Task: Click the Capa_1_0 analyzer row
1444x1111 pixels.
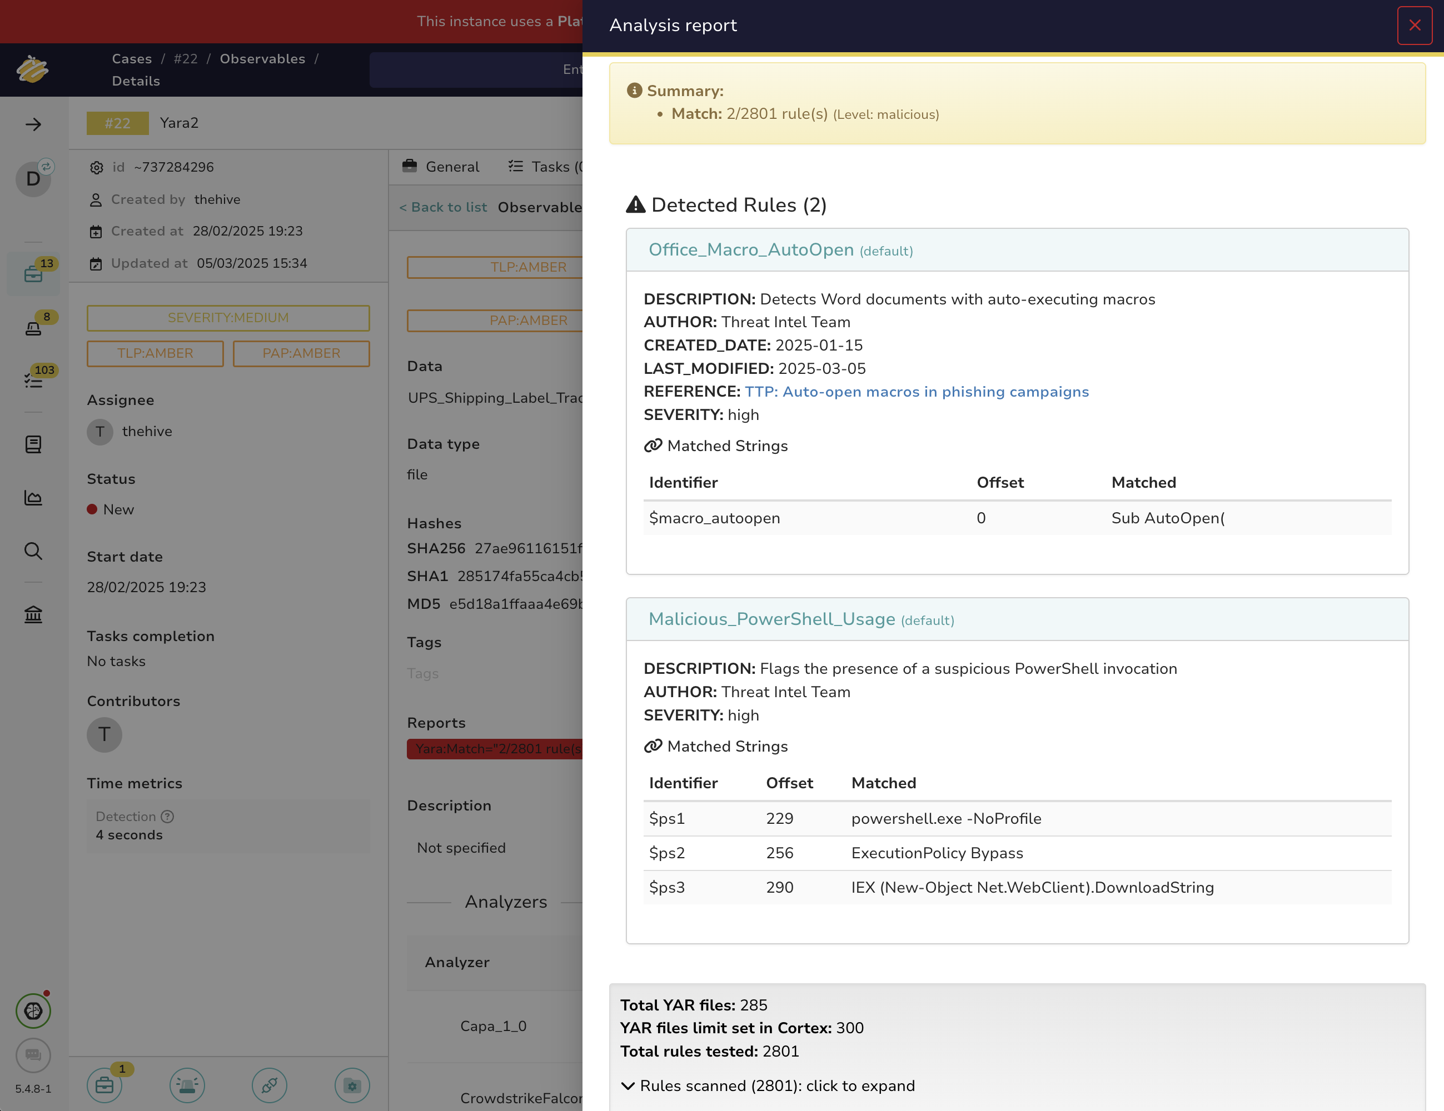Action: (x=495, y=1026)
